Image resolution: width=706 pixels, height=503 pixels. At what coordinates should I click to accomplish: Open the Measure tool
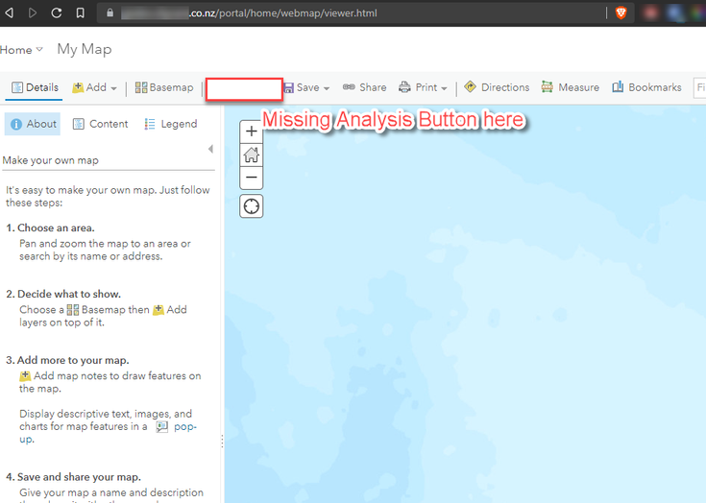(x=570, y=86)
